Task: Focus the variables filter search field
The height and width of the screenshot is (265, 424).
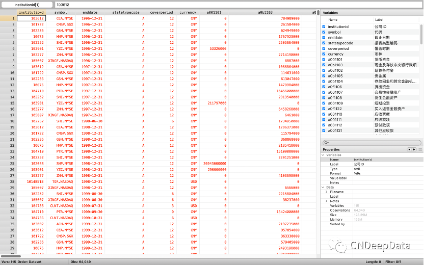Action: tap(372, 143)
